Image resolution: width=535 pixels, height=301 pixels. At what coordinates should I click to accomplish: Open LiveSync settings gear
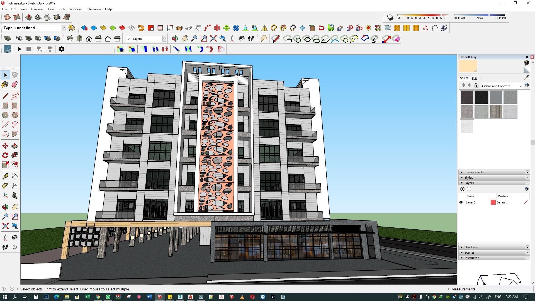pyautogui.click(x=62, y=49)
